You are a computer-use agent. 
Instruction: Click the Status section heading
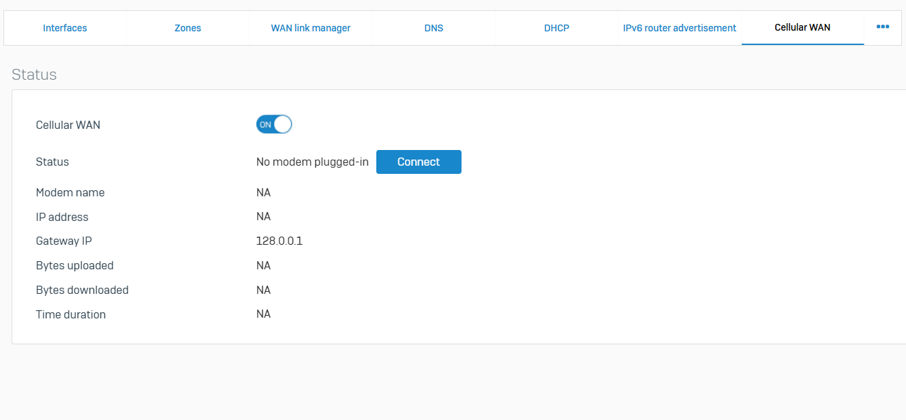click(34, 74)
